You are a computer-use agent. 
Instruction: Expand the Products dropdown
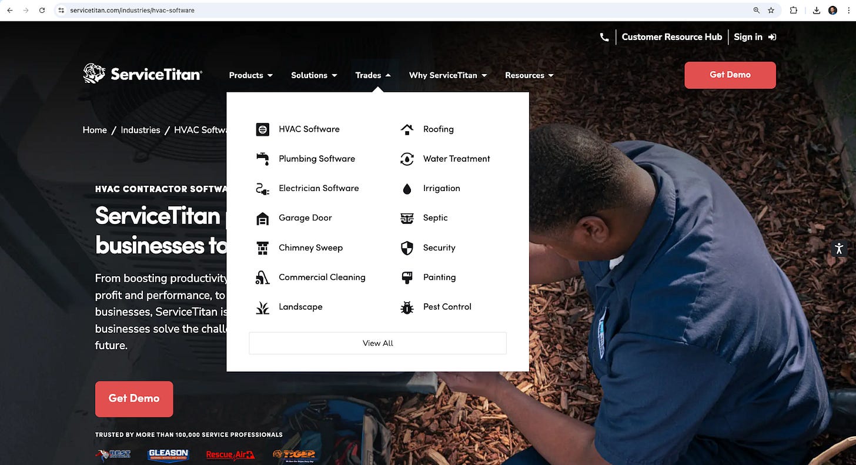click(x=251, y=75)
